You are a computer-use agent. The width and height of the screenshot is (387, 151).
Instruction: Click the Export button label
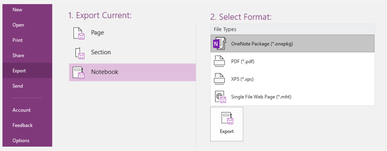[x=227, y=131]
